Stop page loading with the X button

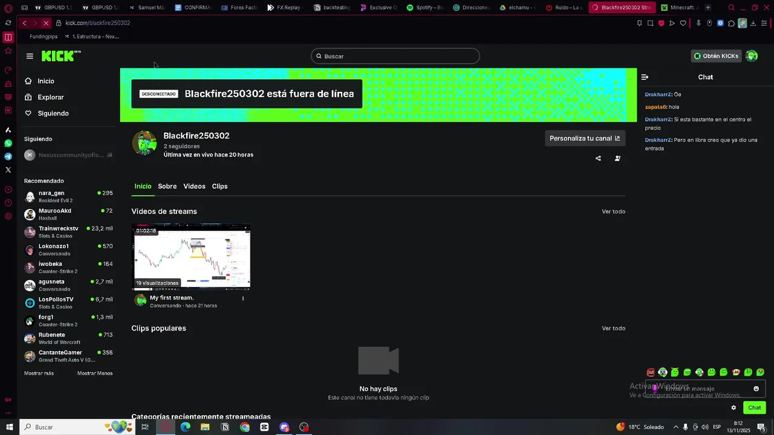tap(46, 23)
